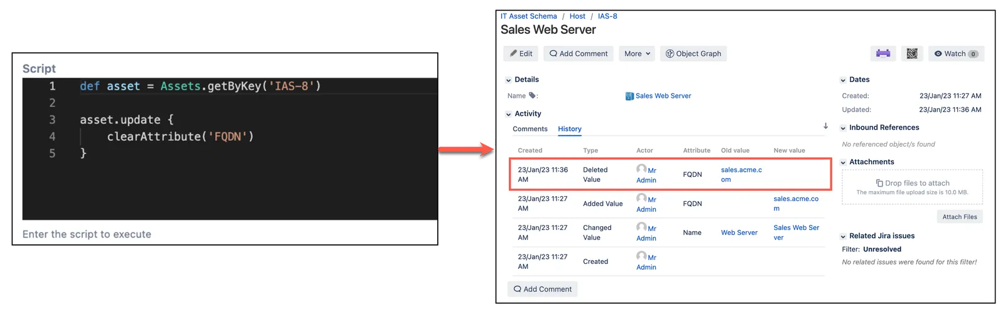Click the old value sales.acme.com link
The height and width of the screenshot is (314, 1005).
741,175
